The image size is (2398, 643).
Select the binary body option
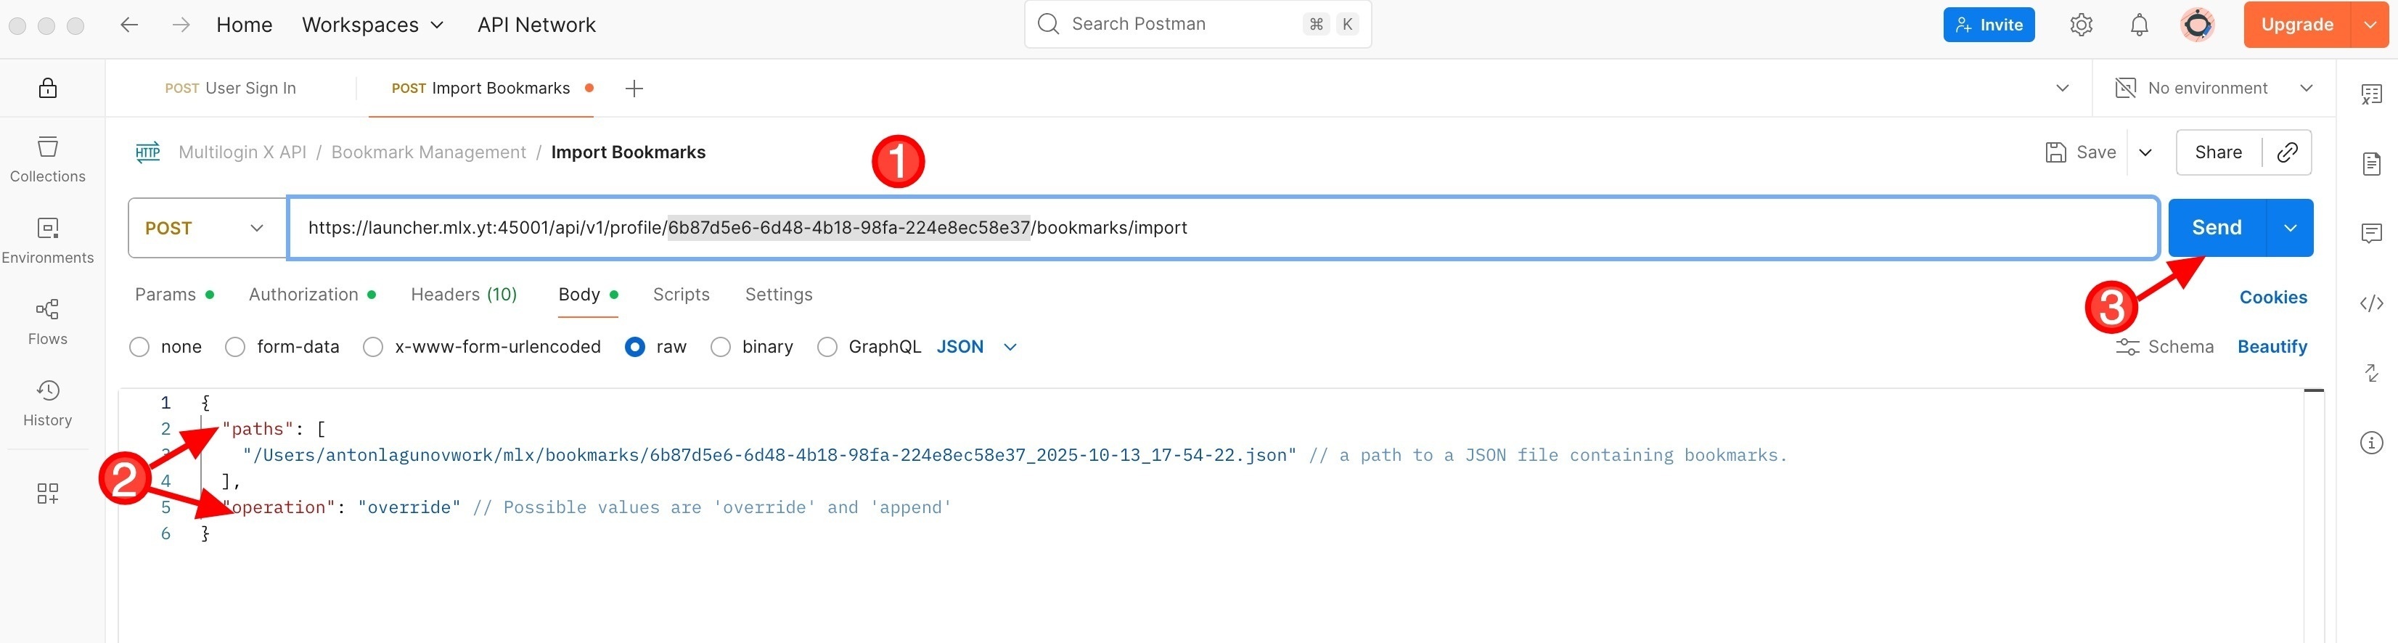click(x=721, y=347)
